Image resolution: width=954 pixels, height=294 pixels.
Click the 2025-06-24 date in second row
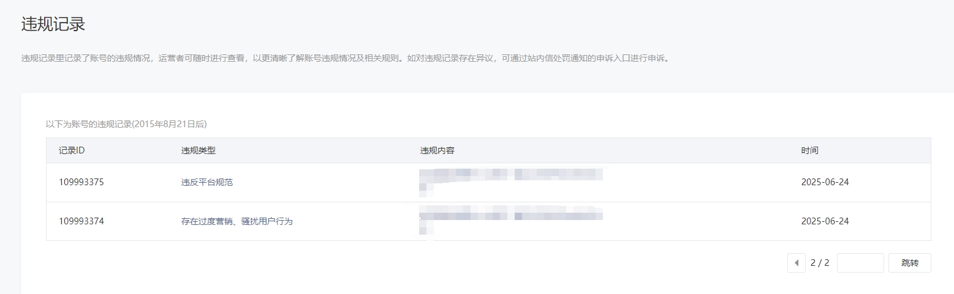point(825,221)
